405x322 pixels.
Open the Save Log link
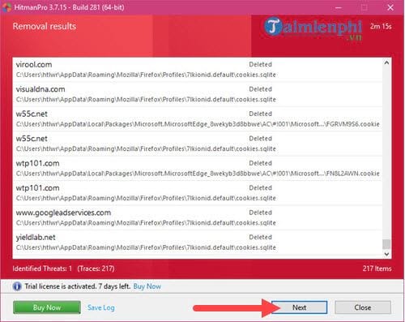coord(101,307)
